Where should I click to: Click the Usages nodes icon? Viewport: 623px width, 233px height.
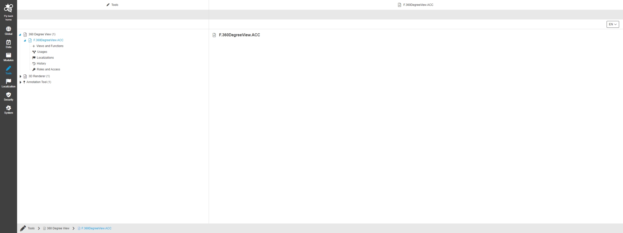(34, 52)
